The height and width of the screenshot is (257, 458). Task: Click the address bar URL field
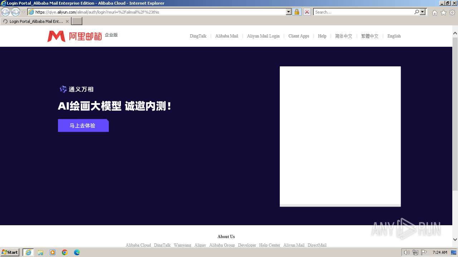157,12
